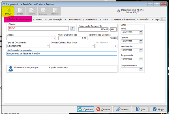Image resolution: width=169 pixels, height=114 pixels.
Task: Maximize the Lançamento de Previsões window
Action: (157, 4)
